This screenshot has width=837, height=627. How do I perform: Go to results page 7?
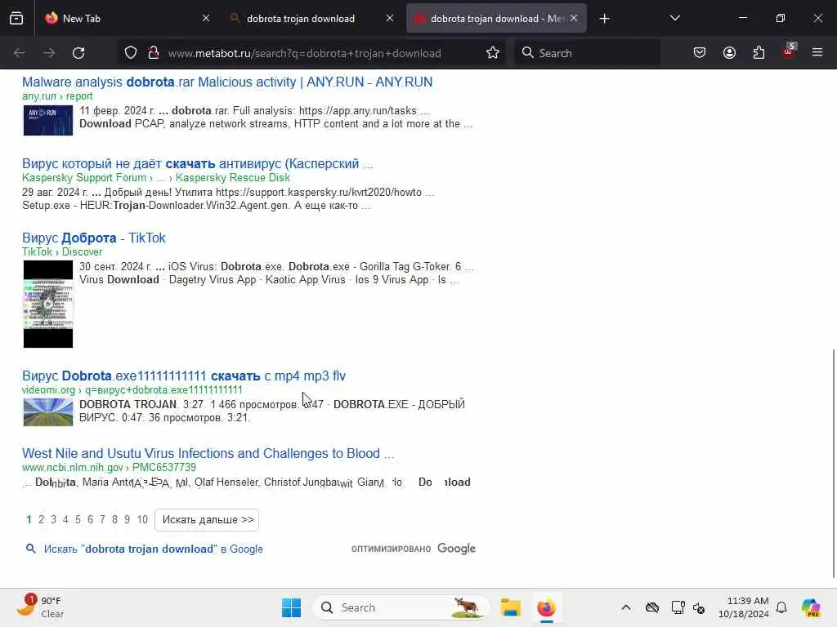click(102, 519)
